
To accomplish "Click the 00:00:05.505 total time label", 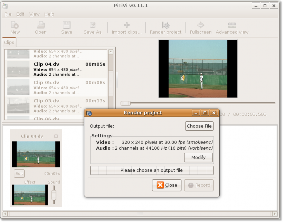I will [250, 114].
